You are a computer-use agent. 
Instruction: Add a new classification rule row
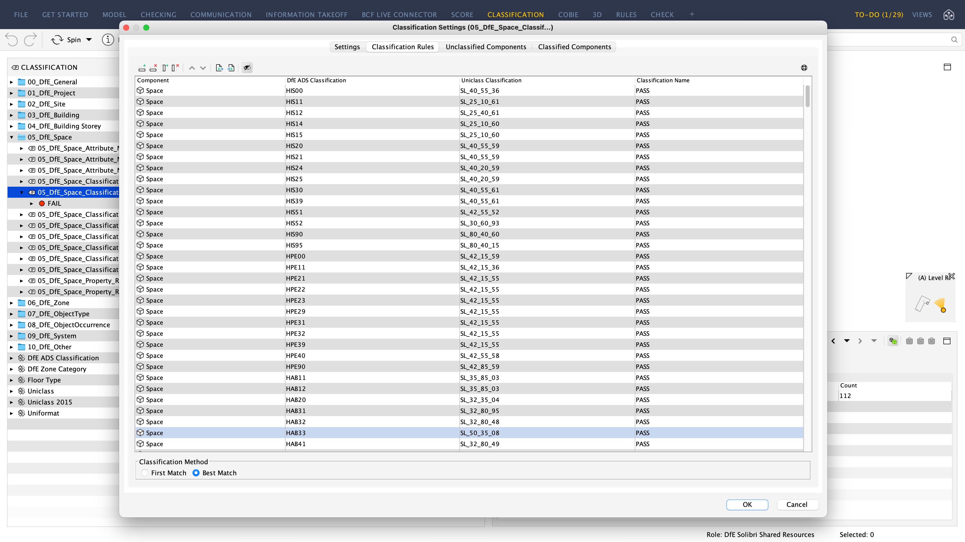[142, 68]
